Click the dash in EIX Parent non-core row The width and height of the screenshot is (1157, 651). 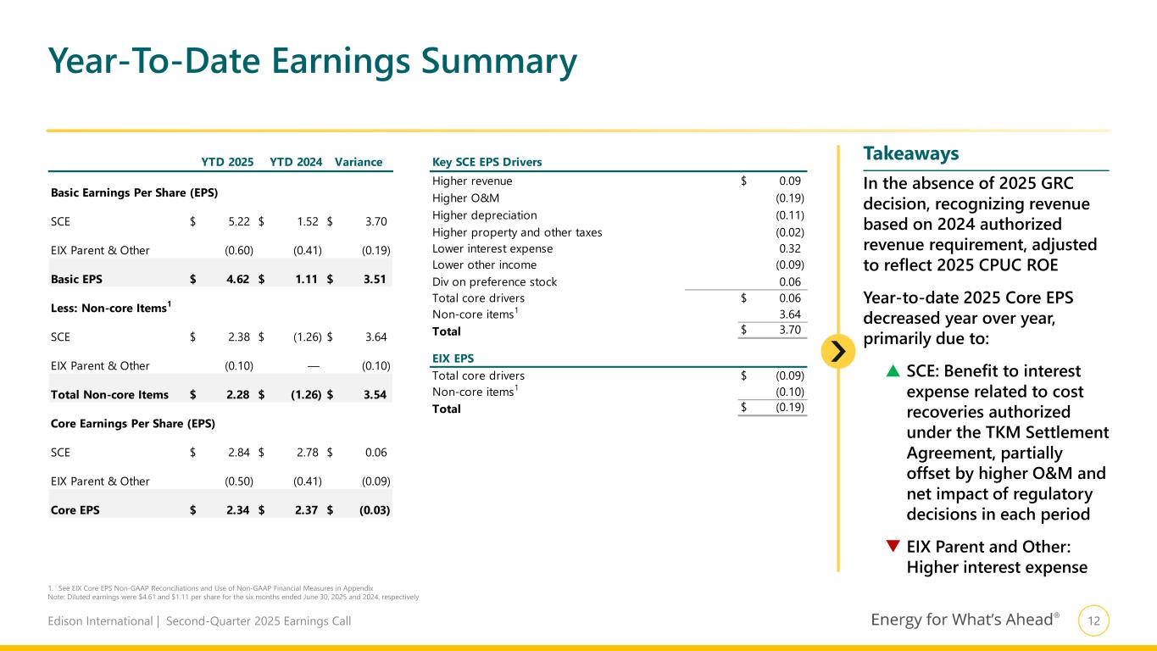point(313,366)
